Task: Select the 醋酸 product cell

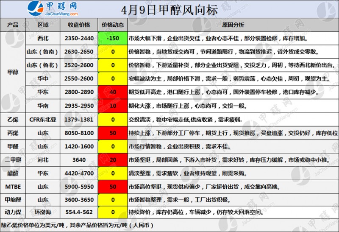Action: point(13,173)
